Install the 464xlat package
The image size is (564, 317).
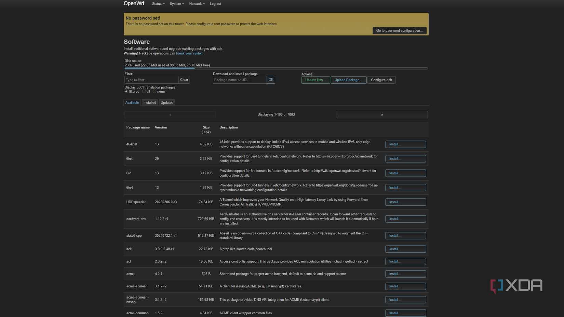pos(405,144)
